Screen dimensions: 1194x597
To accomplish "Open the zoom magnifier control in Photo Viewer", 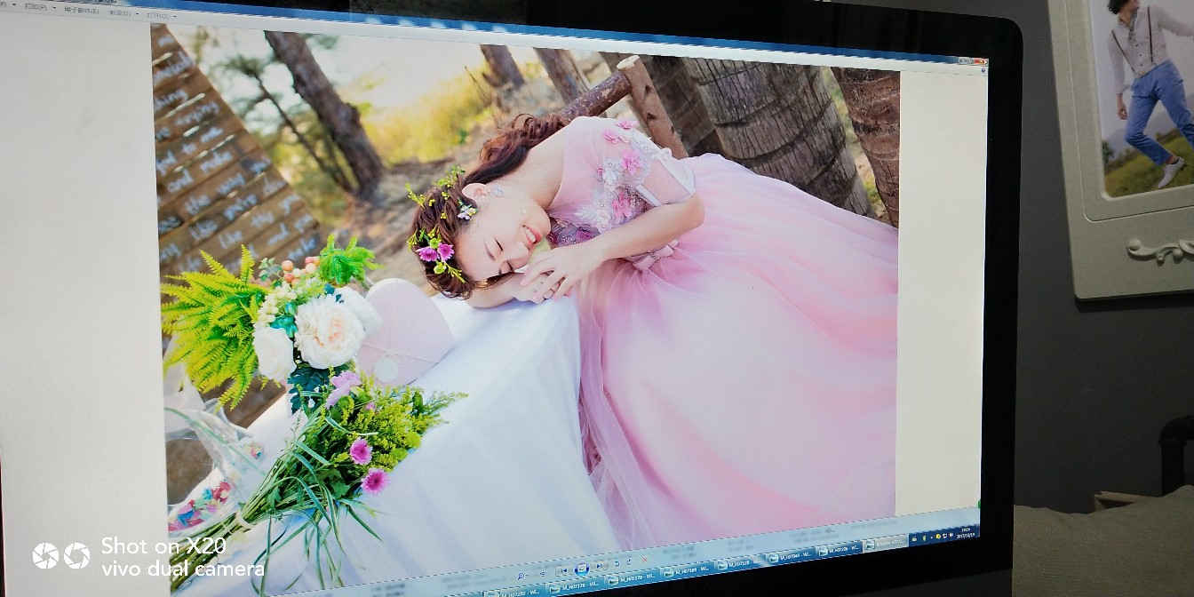I will (x=521, y=576).
